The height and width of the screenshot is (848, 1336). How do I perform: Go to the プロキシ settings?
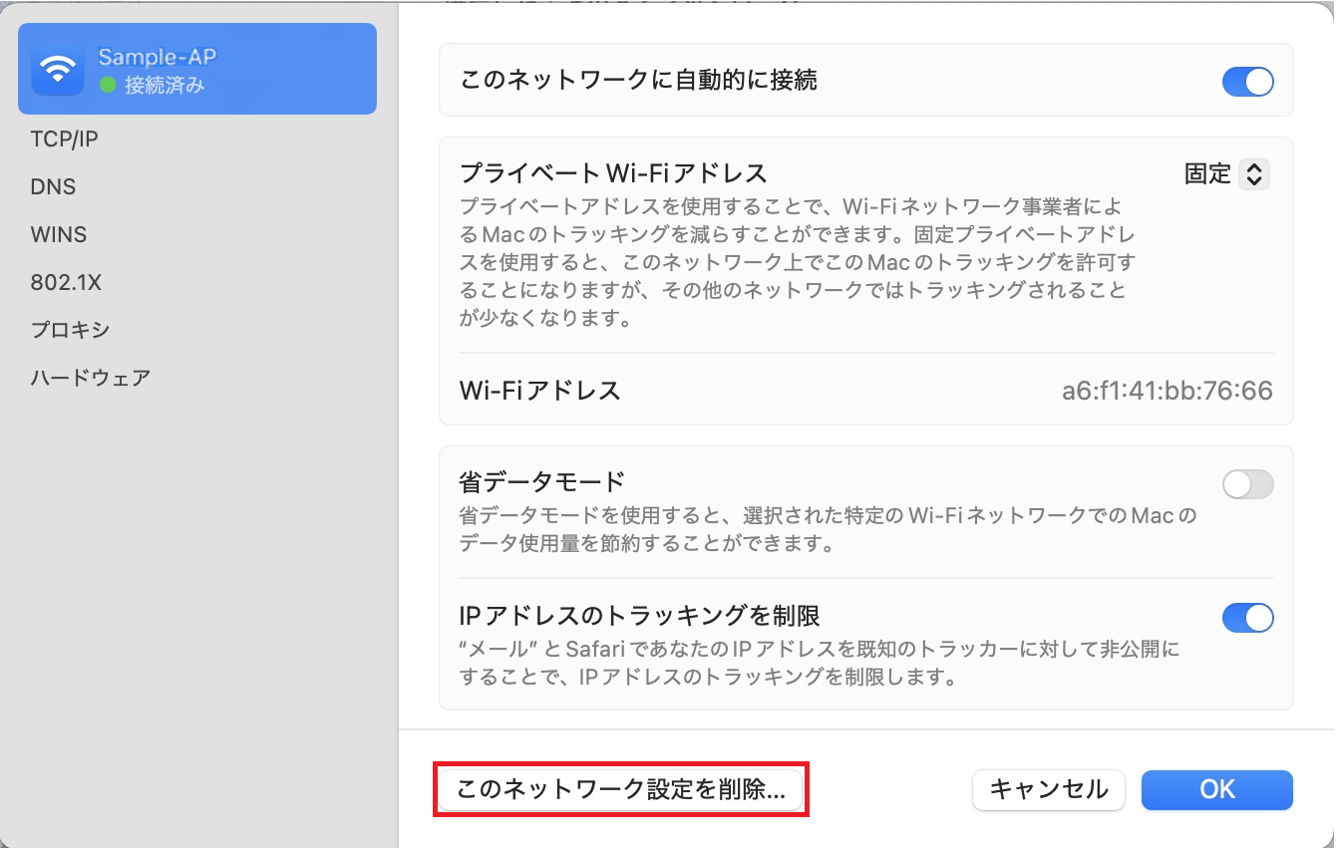click(x=70, y=330)
